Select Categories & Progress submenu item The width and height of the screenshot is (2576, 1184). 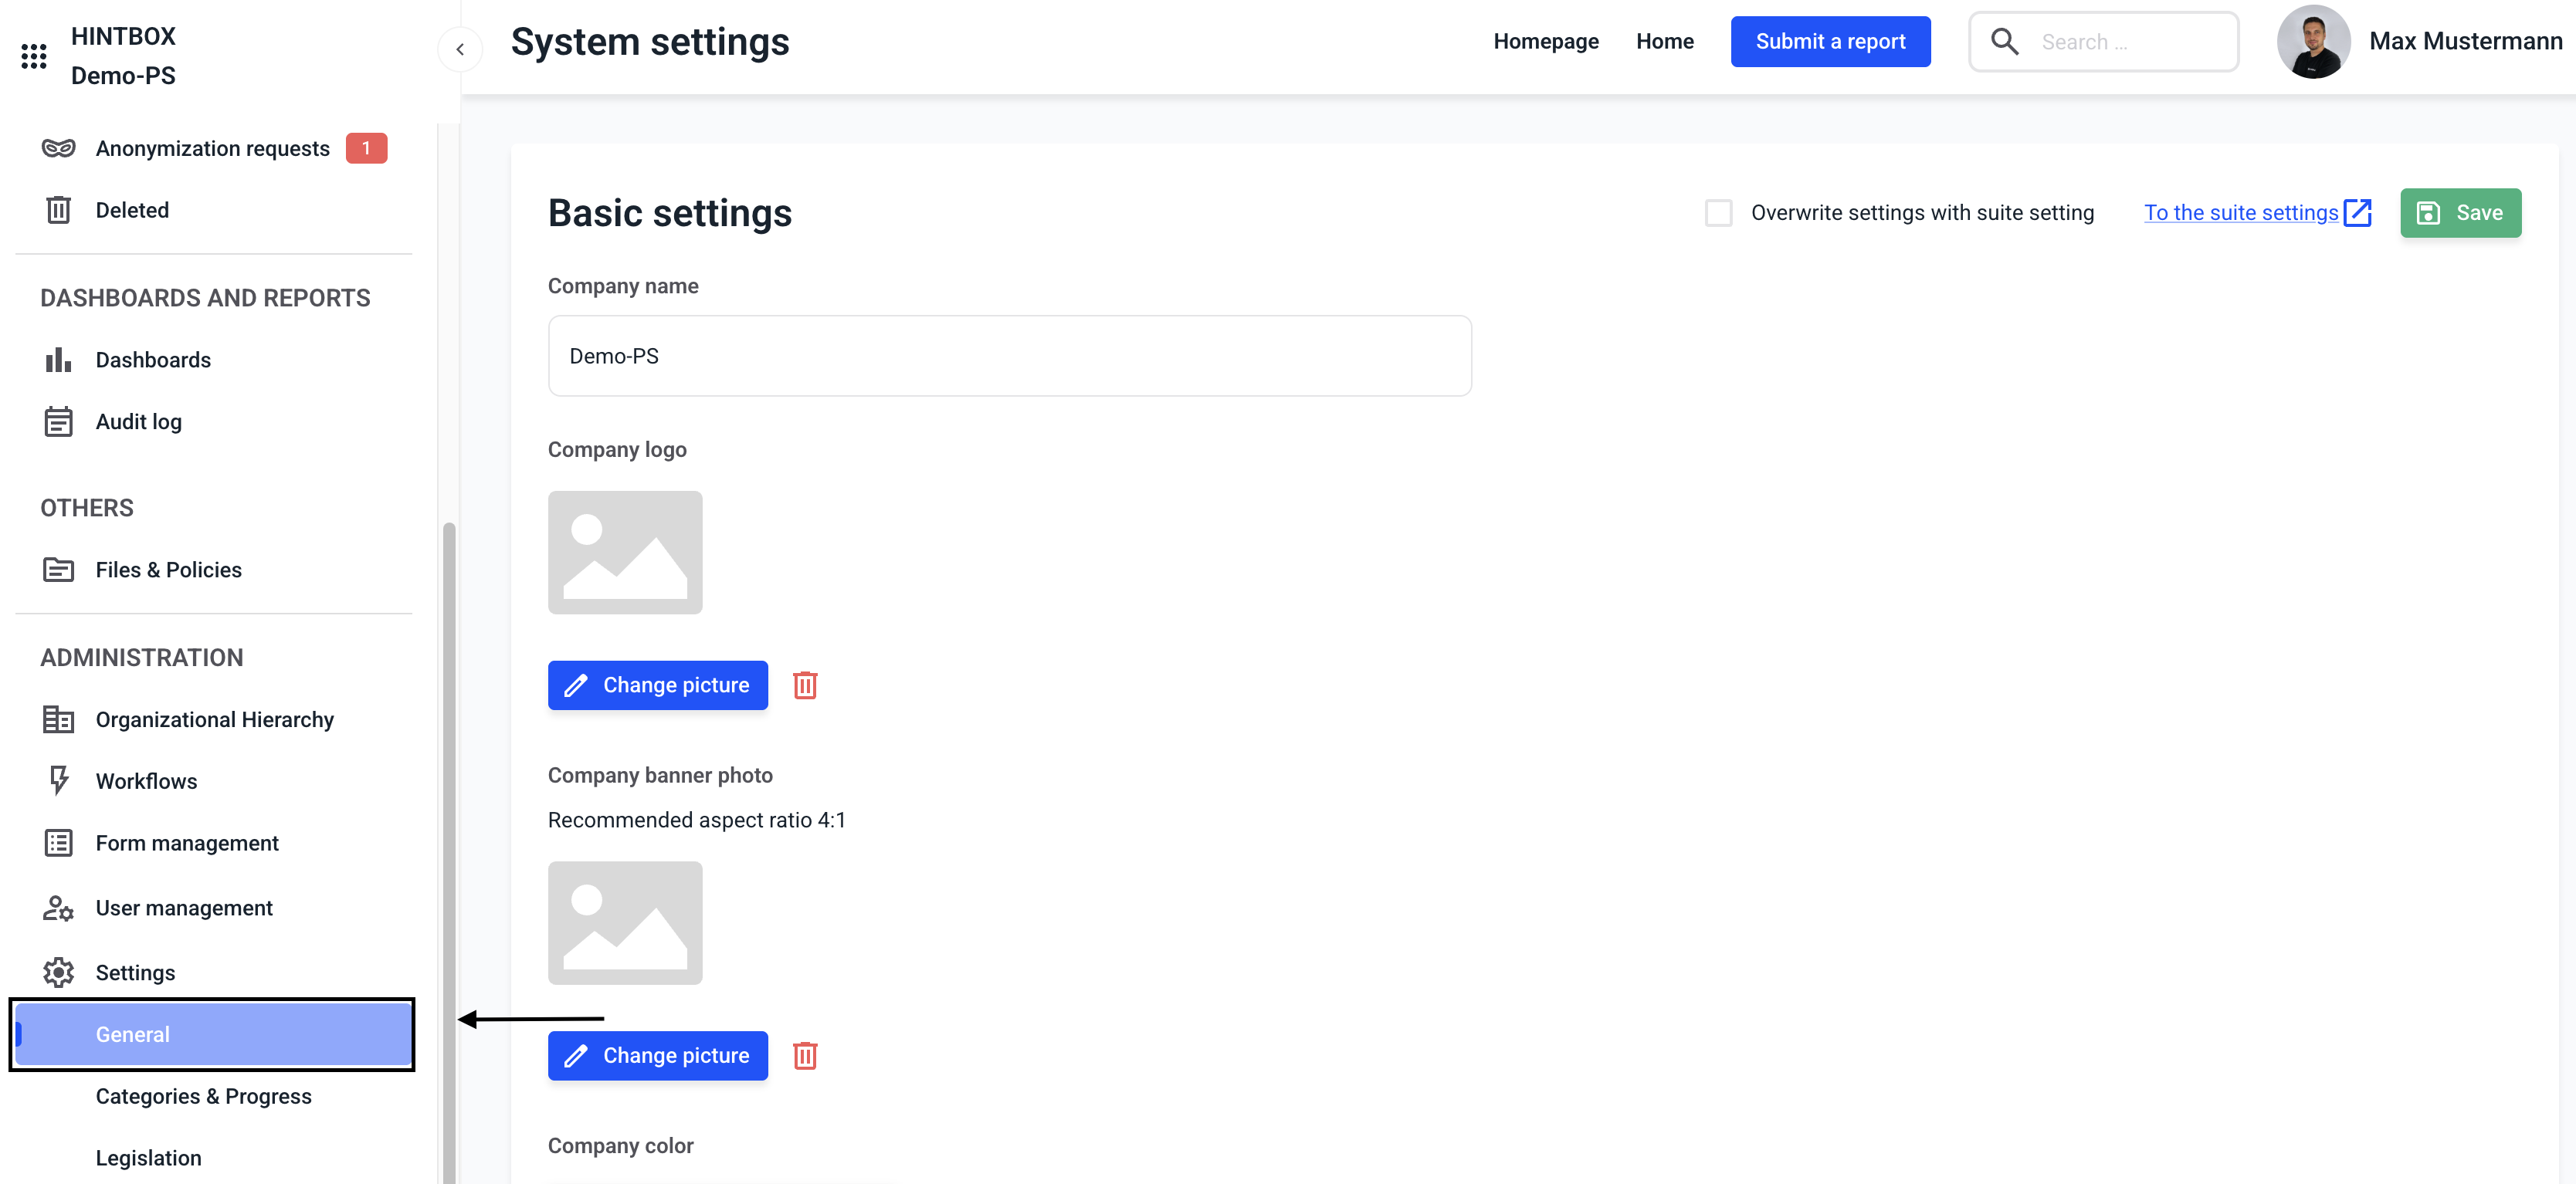click(x=203, y=1096)
